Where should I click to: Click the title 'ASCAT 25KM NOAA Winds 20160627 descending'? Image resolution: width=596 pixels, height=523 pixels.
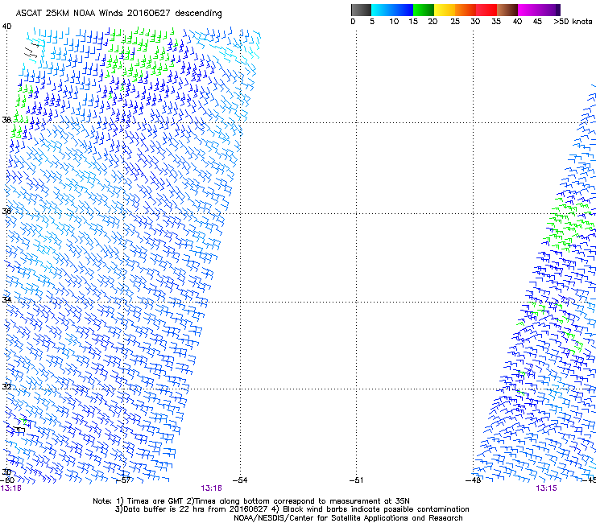point(118,14)
